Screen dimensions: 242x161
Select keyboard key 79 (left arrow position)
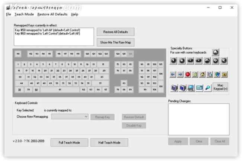[x=118, y=89]
